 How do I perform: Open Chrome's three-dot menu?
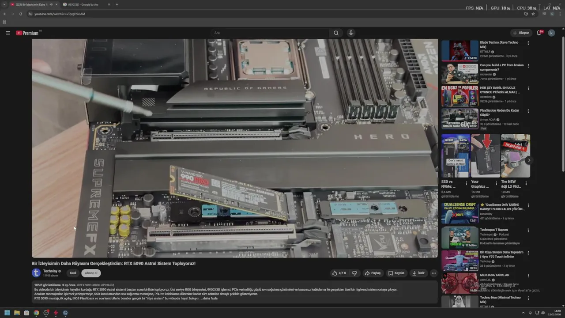coord(560,14)
